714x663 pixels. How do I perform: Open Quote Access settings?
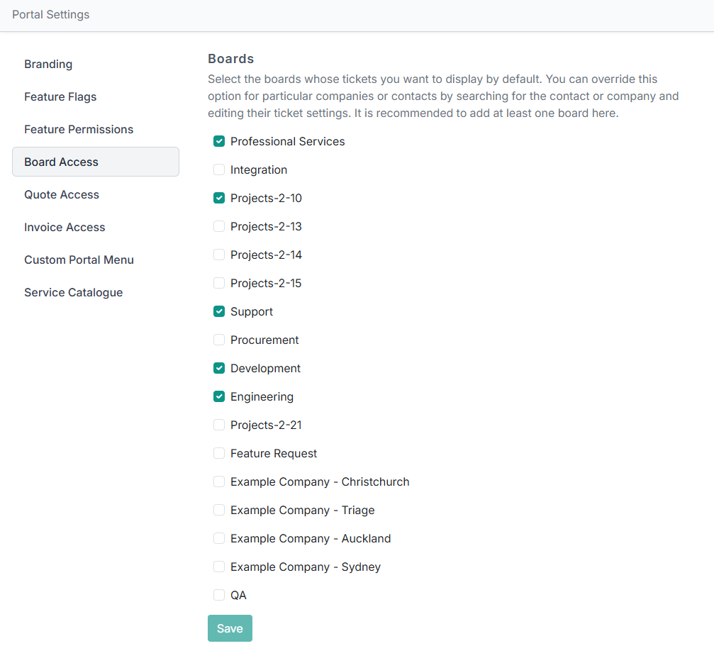[x=62, y=194]
